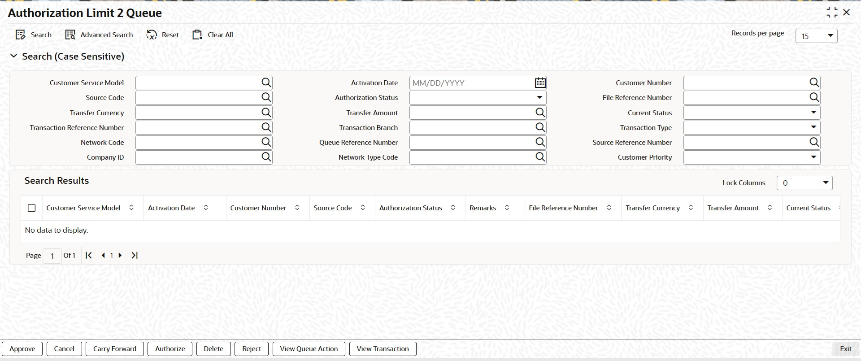Image resolution: width=861 pixels, height=361 pixels.
Task: Open Source Reference Number lookup magnifier
Action: [814, 142]
